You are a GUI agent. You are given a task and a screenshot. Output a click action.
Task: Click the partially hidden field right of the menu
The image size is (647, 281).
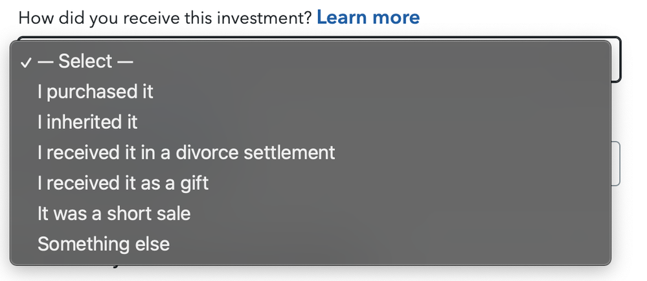tap(616, 163)
